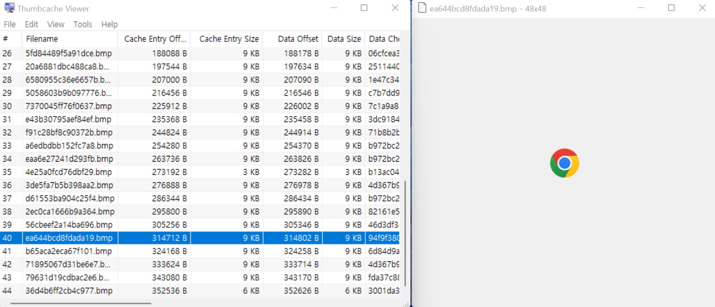715x307 pixels.
Task: Minimize the bmp preview window
Action: click(x=641, y=8)
